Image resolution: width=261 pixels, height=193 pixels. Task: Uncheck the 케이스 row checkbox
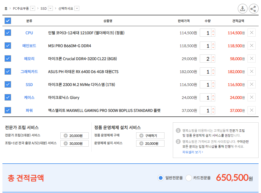8,97
